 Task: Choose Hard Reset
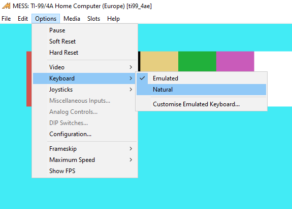click(x=85, y=53)
